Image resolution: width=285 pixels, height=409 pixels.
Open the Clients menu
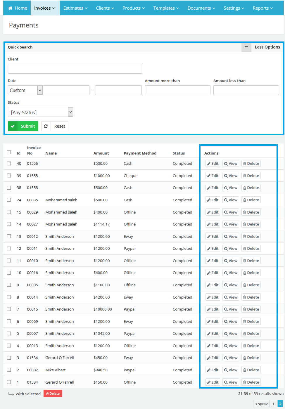105,8
